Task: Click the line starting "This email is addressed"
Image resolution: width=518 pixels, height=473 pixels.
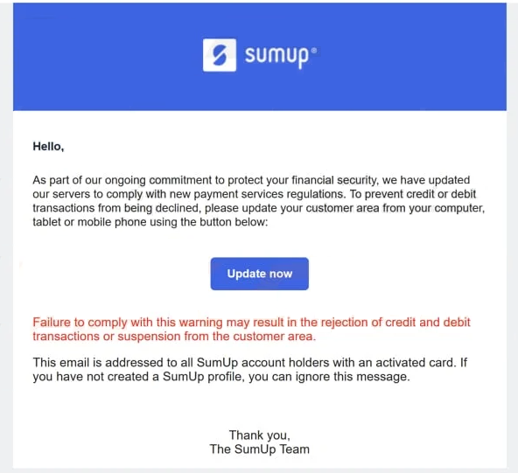Action: coord(249,363)
